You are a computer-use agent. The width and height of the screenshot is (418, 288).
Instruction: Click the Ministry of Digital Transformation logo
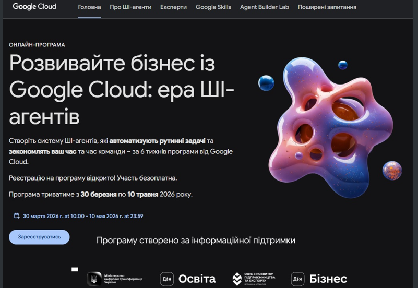tap(115, 279)
